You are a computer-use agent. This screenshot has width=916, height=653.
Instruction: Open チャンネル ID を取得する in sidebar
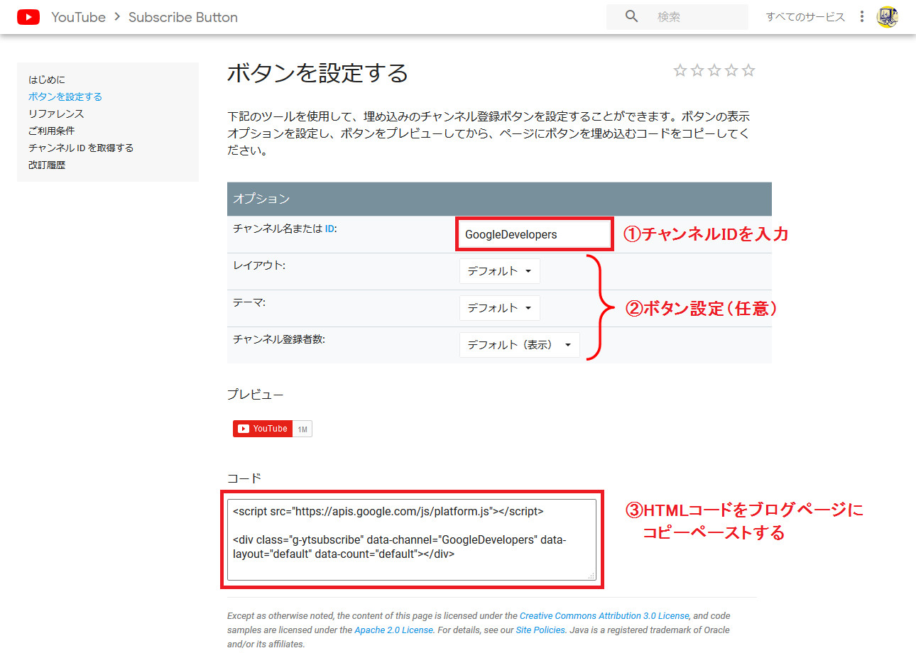[81, 148]
